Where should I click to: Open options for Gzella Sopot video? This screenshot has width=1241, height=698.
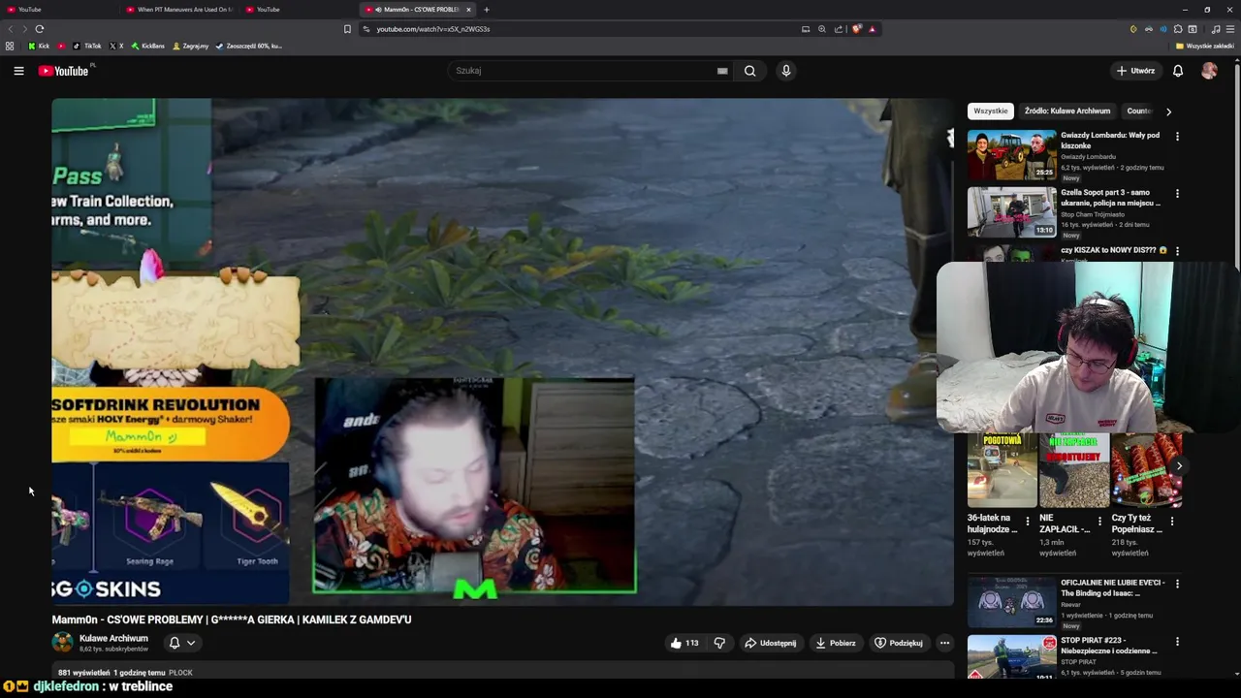pos(1177,194)
